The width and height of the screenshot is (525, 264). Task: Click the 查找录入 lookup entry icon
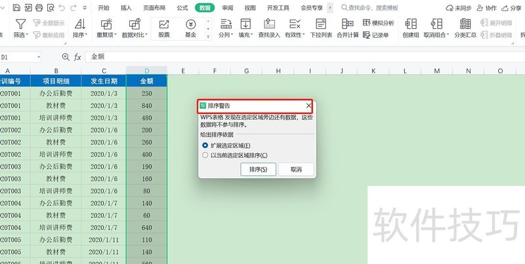(269, 24)
